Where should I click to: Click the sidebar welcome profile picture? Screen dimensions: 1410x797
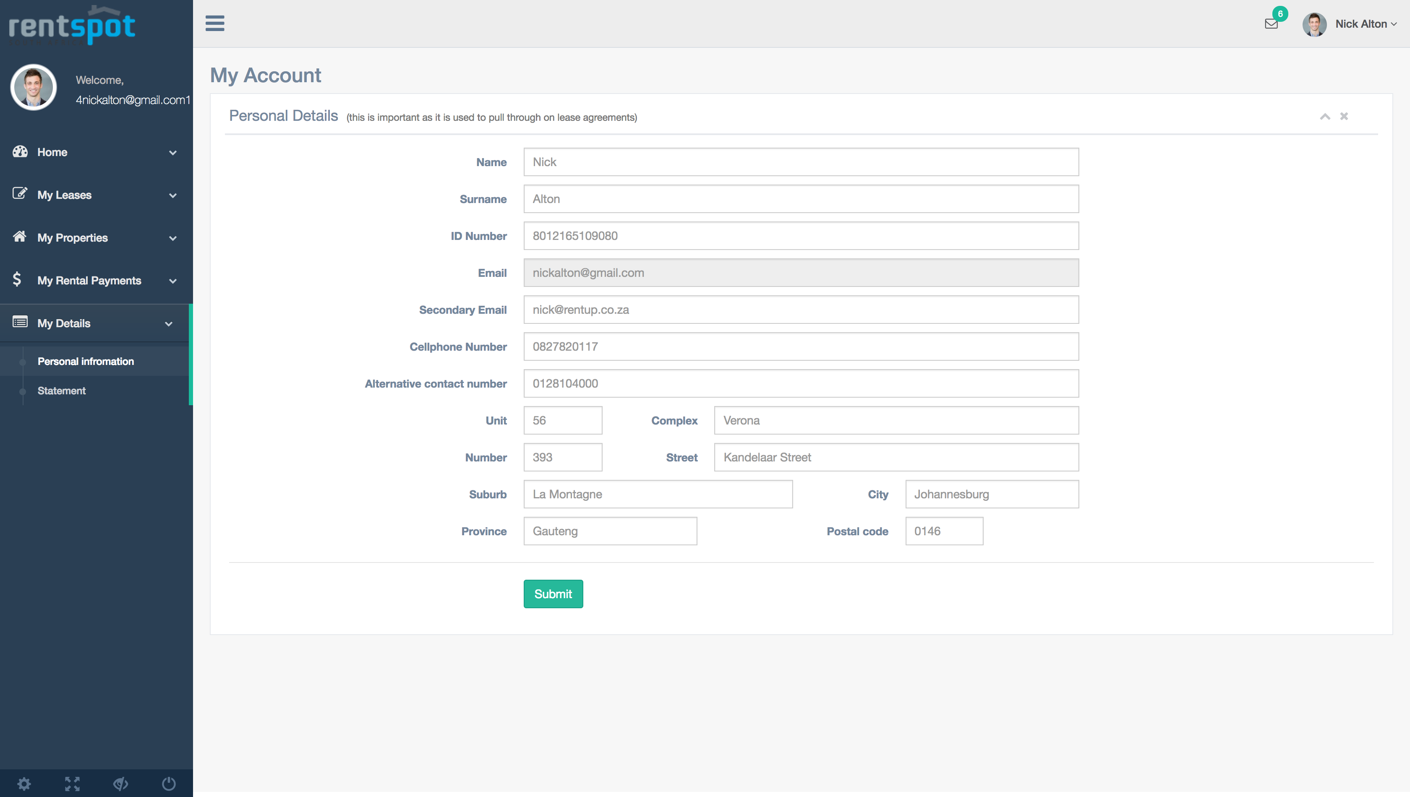(x=34, y=88)
